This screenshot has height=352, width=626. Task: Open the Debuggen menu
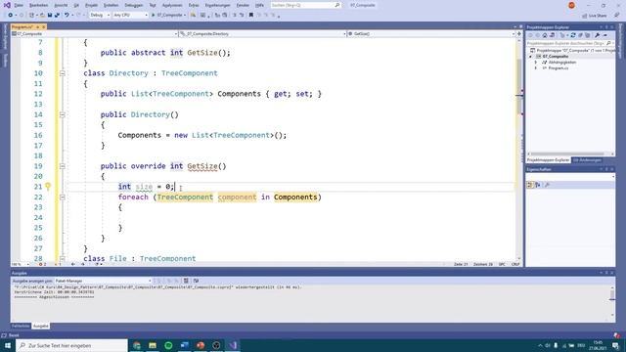pyautogui.click(x=134, y=5)
